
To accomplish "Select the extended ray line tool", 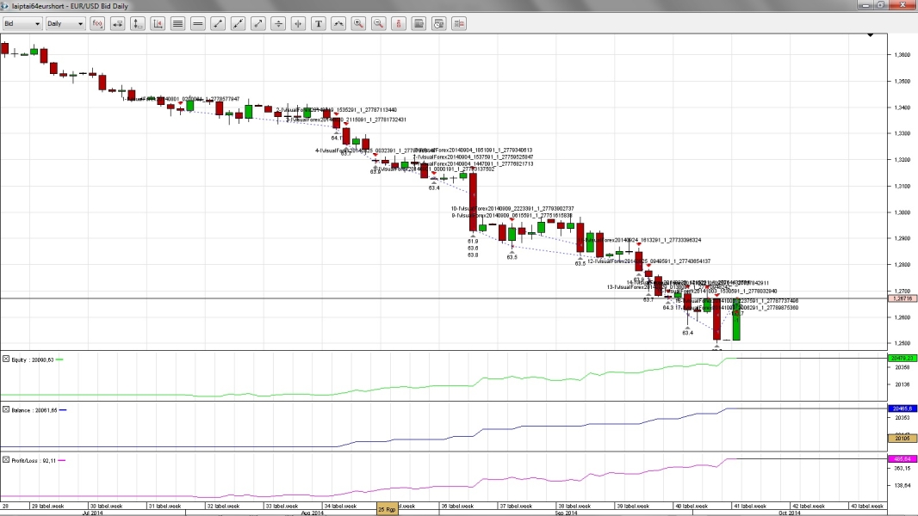I will (238, 23).
